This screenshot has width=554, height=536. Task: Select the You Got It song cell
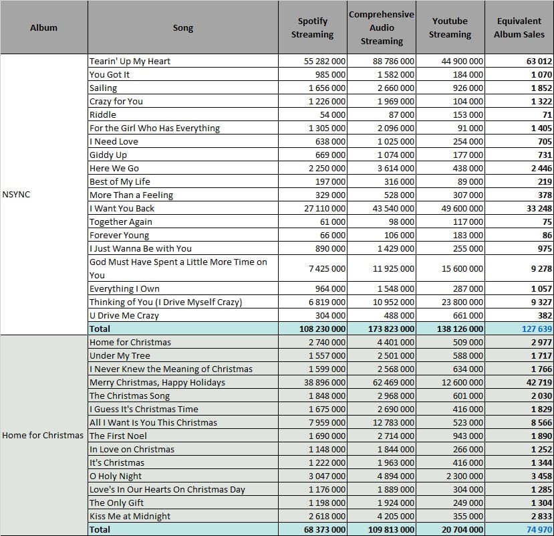[183, 75]
